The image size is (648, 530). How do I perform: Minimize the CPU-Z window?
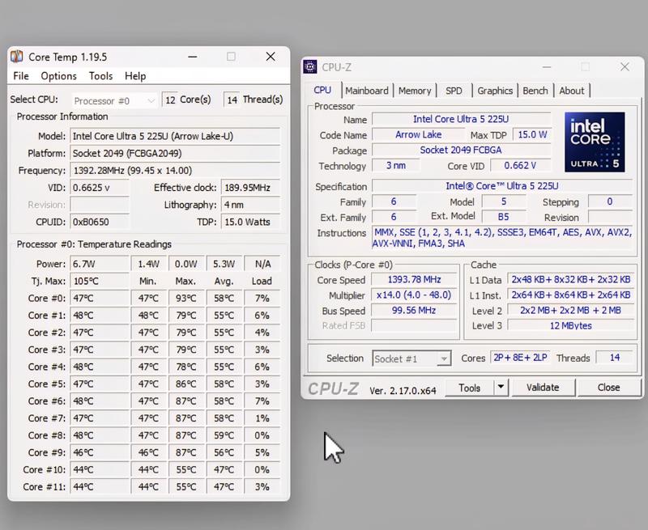pos(546,67)
